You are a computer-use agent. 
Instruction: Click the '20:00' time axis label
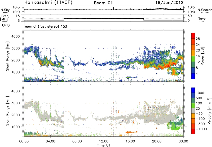pos(157,141)
